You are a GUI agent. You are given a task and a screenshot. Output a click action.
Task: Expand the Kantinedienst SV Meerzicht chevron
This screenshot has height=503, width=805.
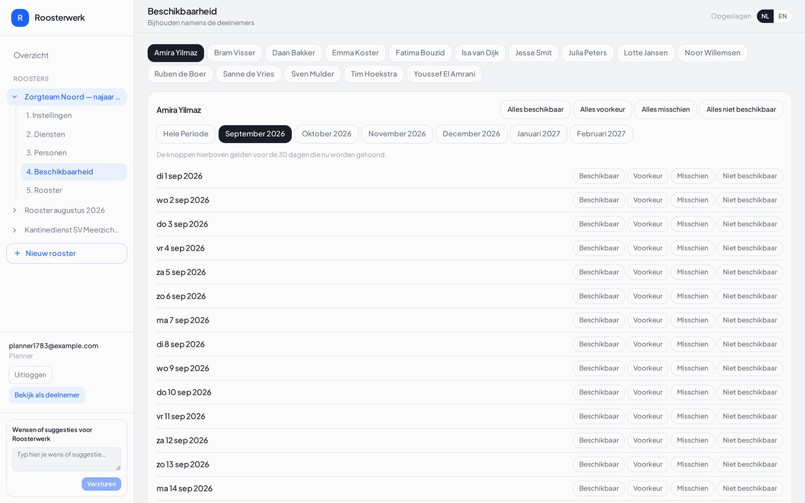(15, 230)
